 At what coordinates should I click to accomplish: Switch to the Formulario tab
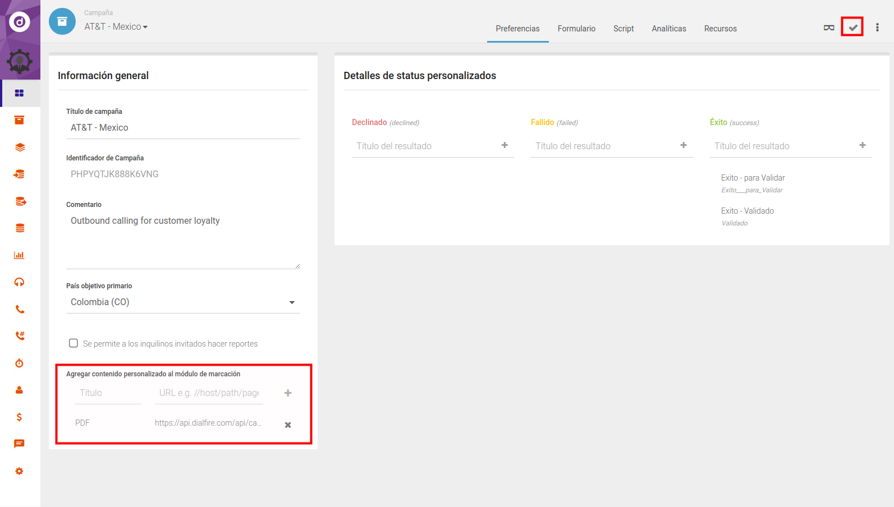(x=576, y=29)
